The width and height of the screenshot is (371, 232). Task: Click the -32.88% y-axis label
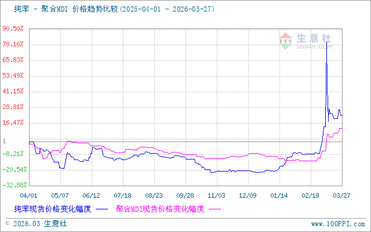pos(13,185)
